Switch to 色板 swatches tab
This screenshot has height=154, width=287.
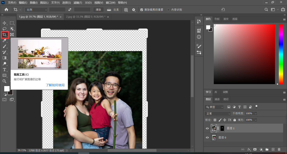coord(217,19)
